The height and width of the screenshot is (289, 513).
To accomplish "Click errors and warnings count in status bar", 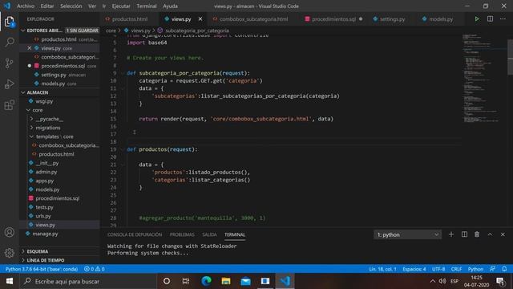I will pyautogui.click(x=95, y=269).
